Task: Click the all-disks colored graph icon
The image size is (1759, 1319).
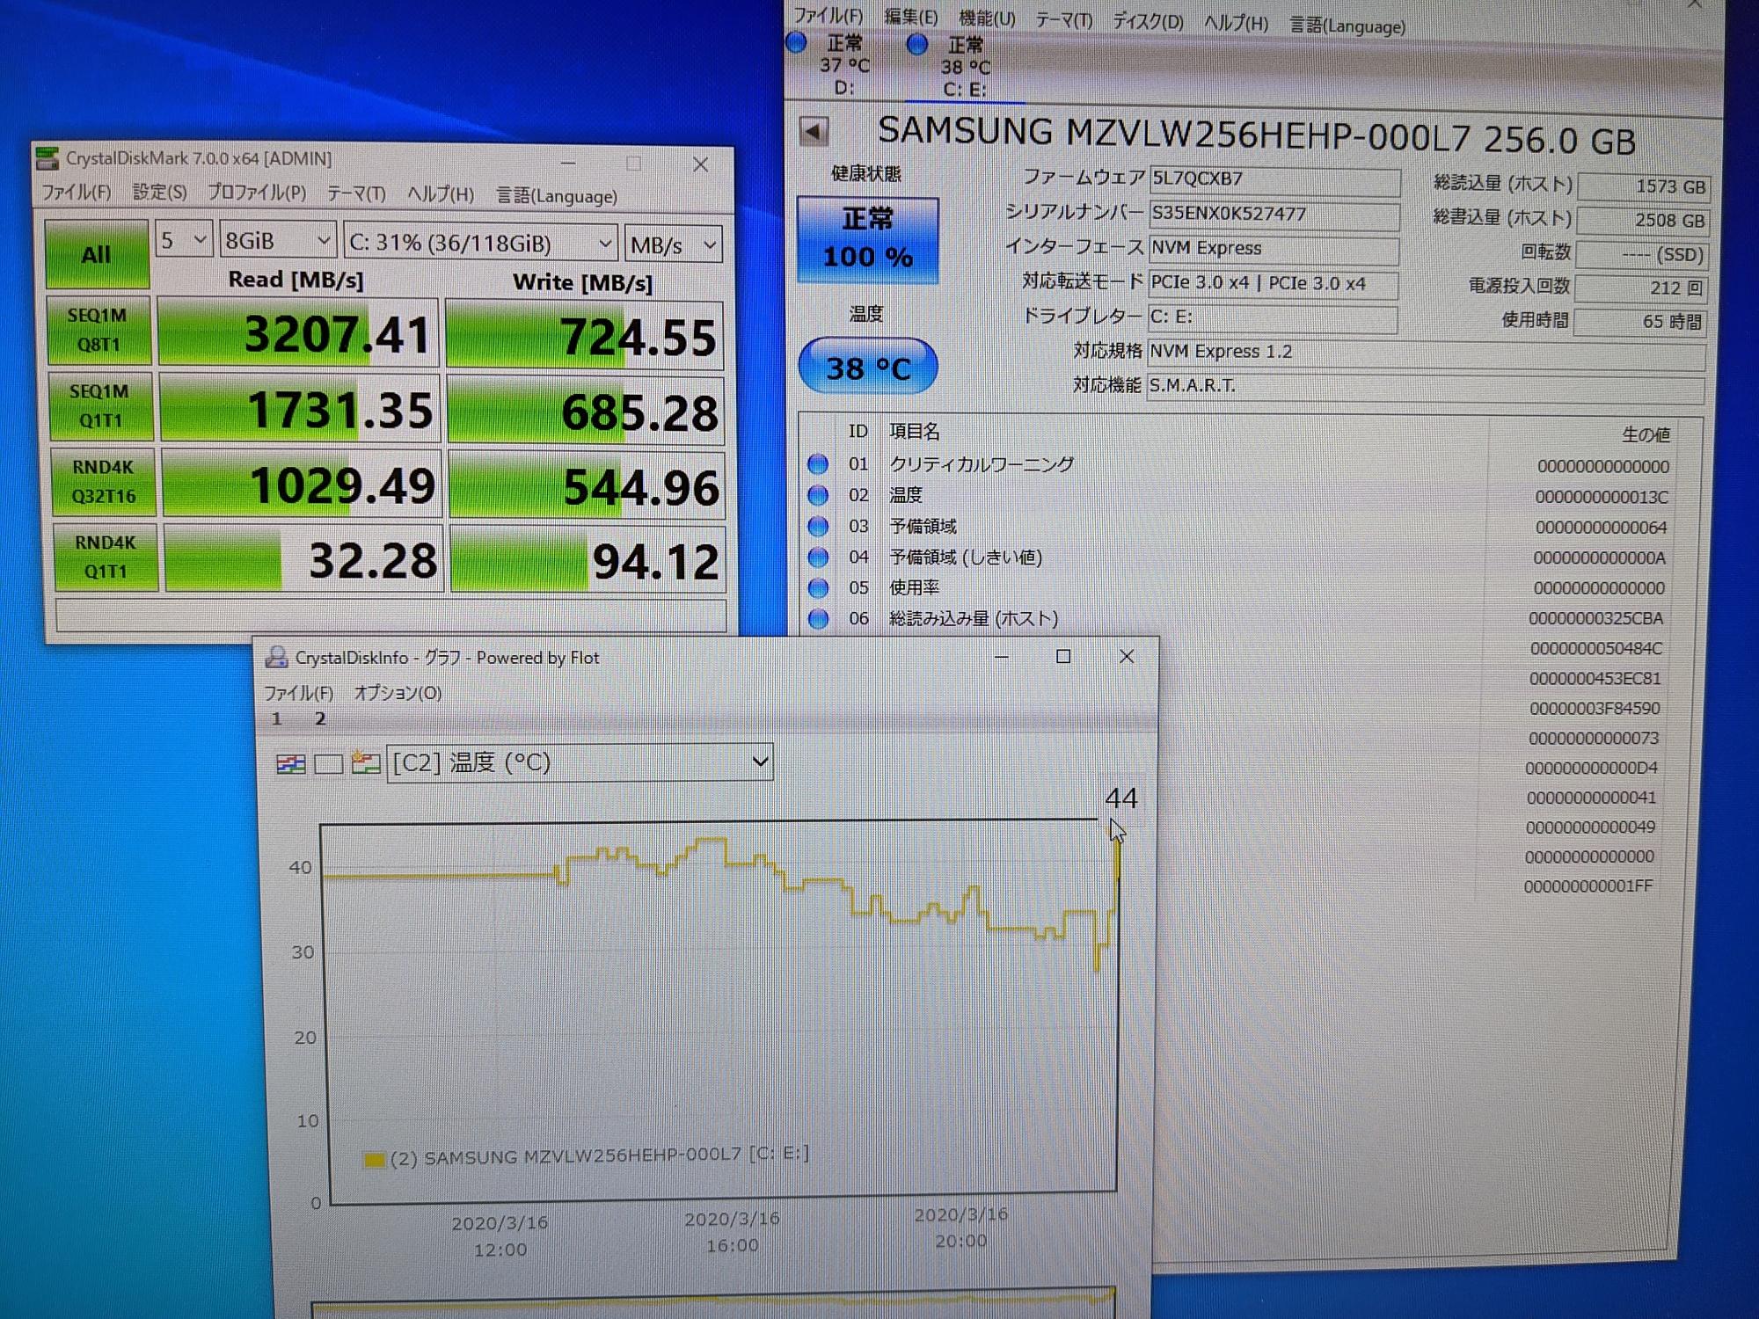Action: pyautogui.click(x=290, y=763)
